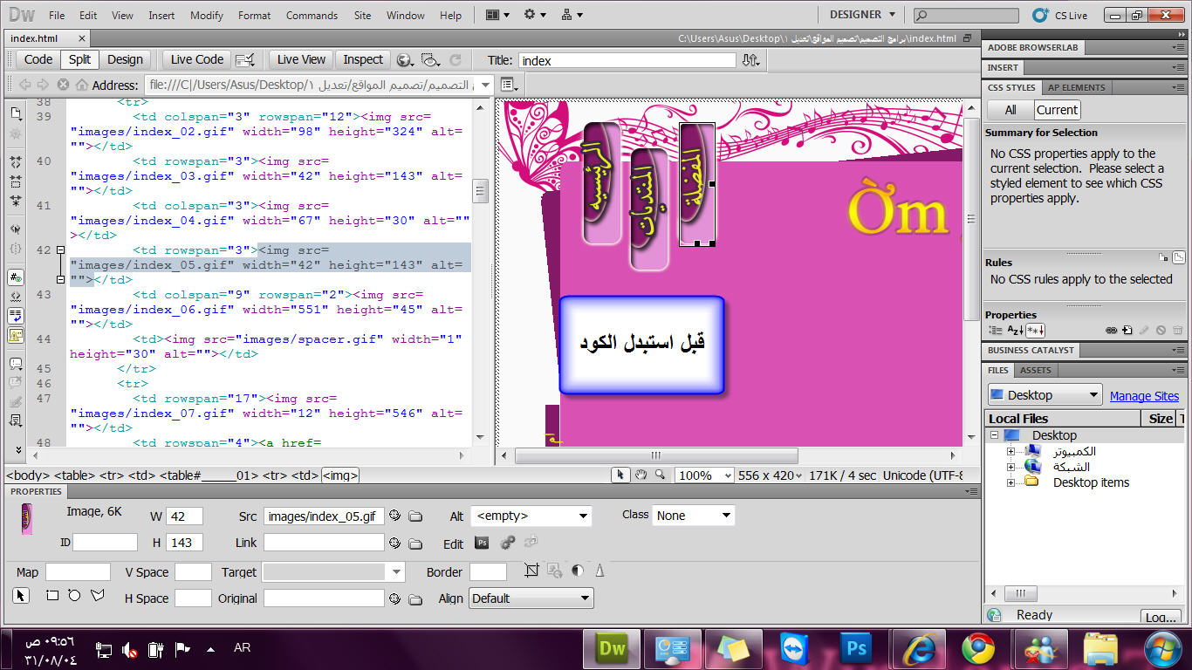Open the Align dropdown
1192x670 pixels.
click(x=531, y=598)
